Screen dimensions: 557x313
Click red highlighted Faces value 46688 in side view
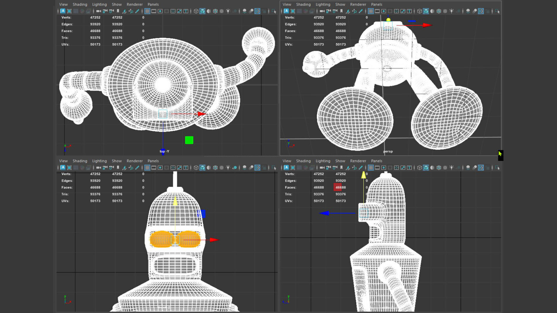[x=340, y=187]
